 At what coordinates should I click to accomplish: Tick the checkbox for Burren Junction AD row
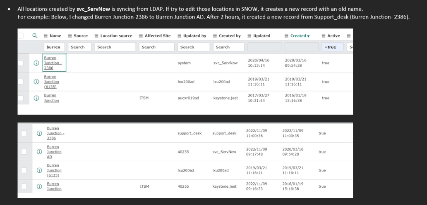(x=24, y=151)
